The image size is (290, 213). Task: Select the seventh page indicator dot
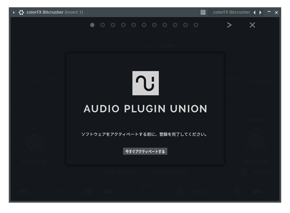pyautogui.click(x=154, y=25)
